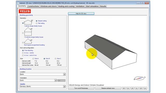Screen dimensions: 166x93
Task: Click the greyed orientation angle field
Action: [61, 81]
